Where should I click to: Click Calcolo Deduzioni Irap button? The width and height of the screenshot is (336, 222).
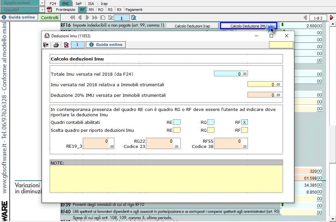coord(192,26)
